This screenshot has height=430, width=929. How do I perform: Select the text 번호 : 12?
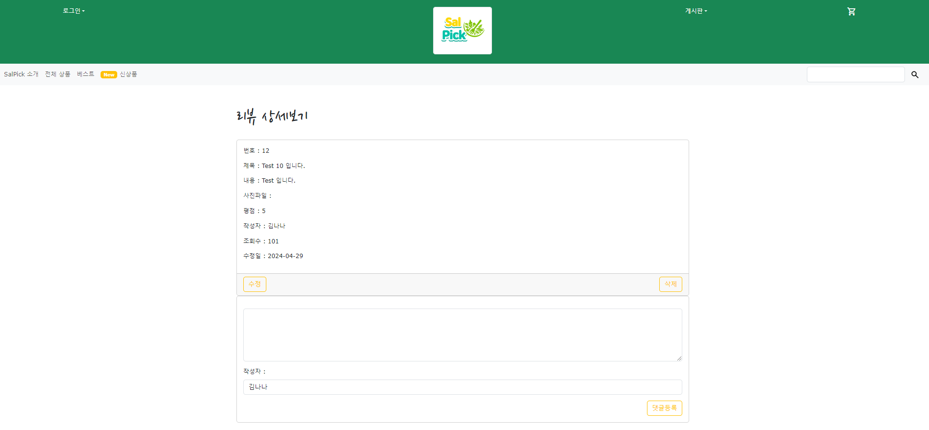(256, 151)
